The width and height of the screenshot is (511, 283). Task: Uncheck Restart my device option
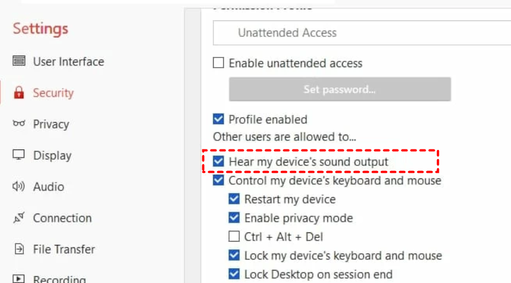(x=234, y=199)
